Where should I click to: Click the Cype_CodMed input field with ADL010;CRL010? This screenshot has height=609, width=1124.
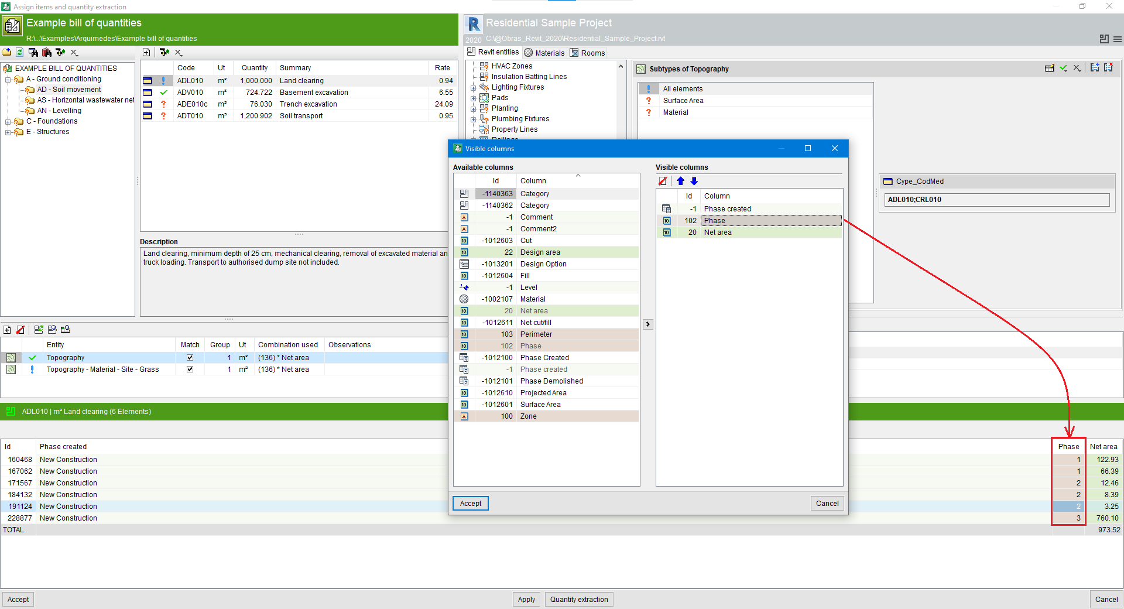point(997,200)
